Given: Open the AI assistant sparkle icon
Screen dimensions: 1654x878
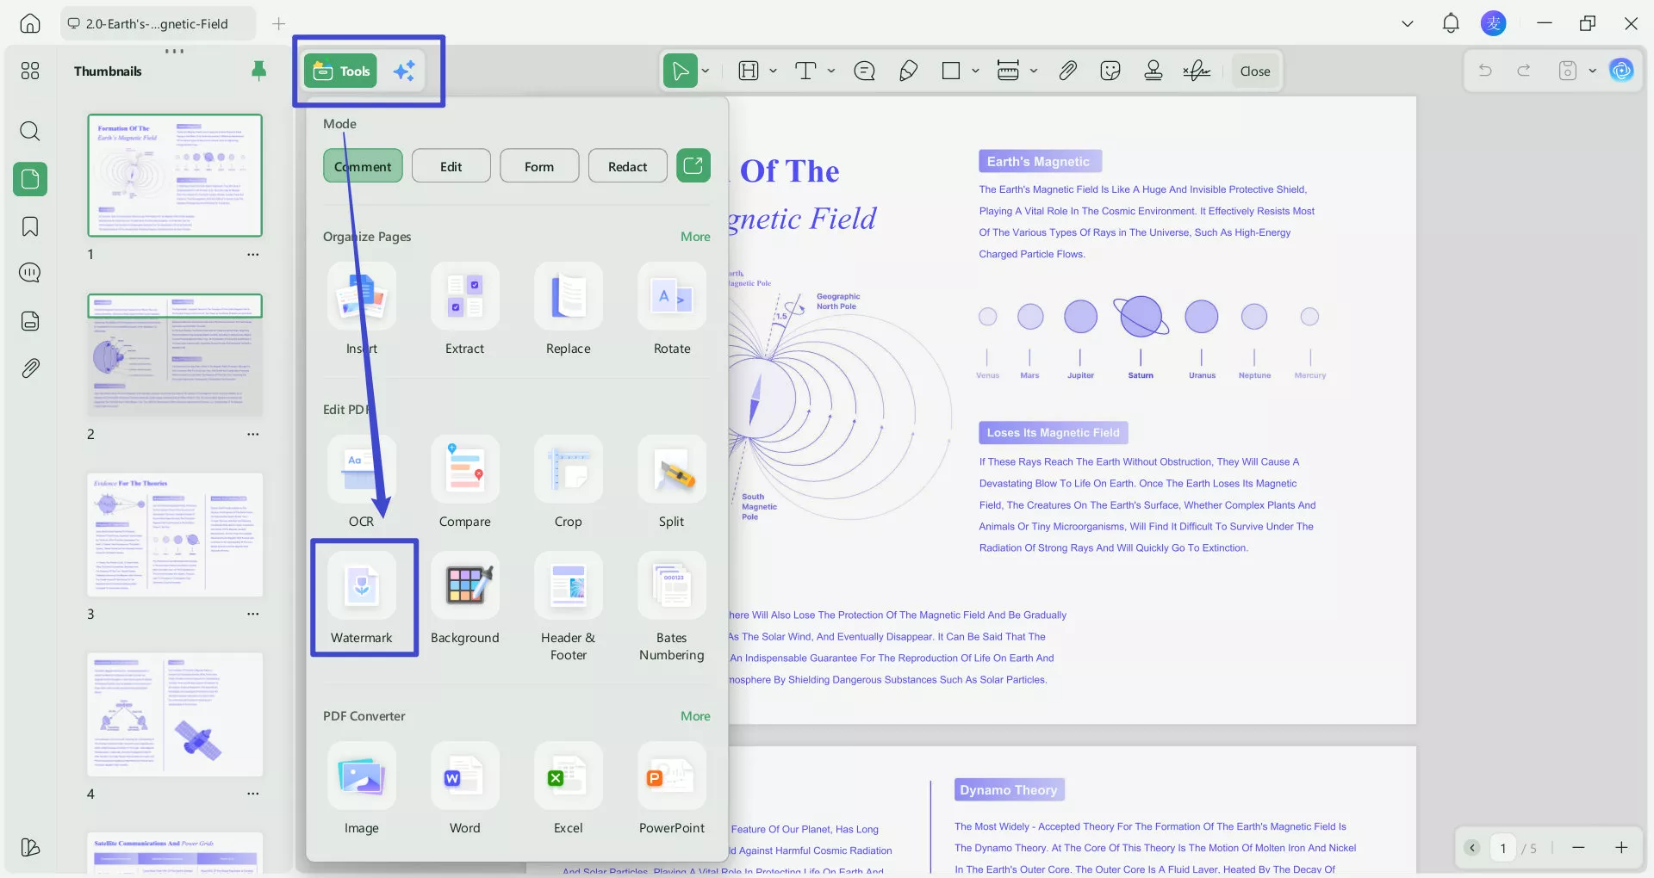Looking at the screenshot, I should pos(404,71).
